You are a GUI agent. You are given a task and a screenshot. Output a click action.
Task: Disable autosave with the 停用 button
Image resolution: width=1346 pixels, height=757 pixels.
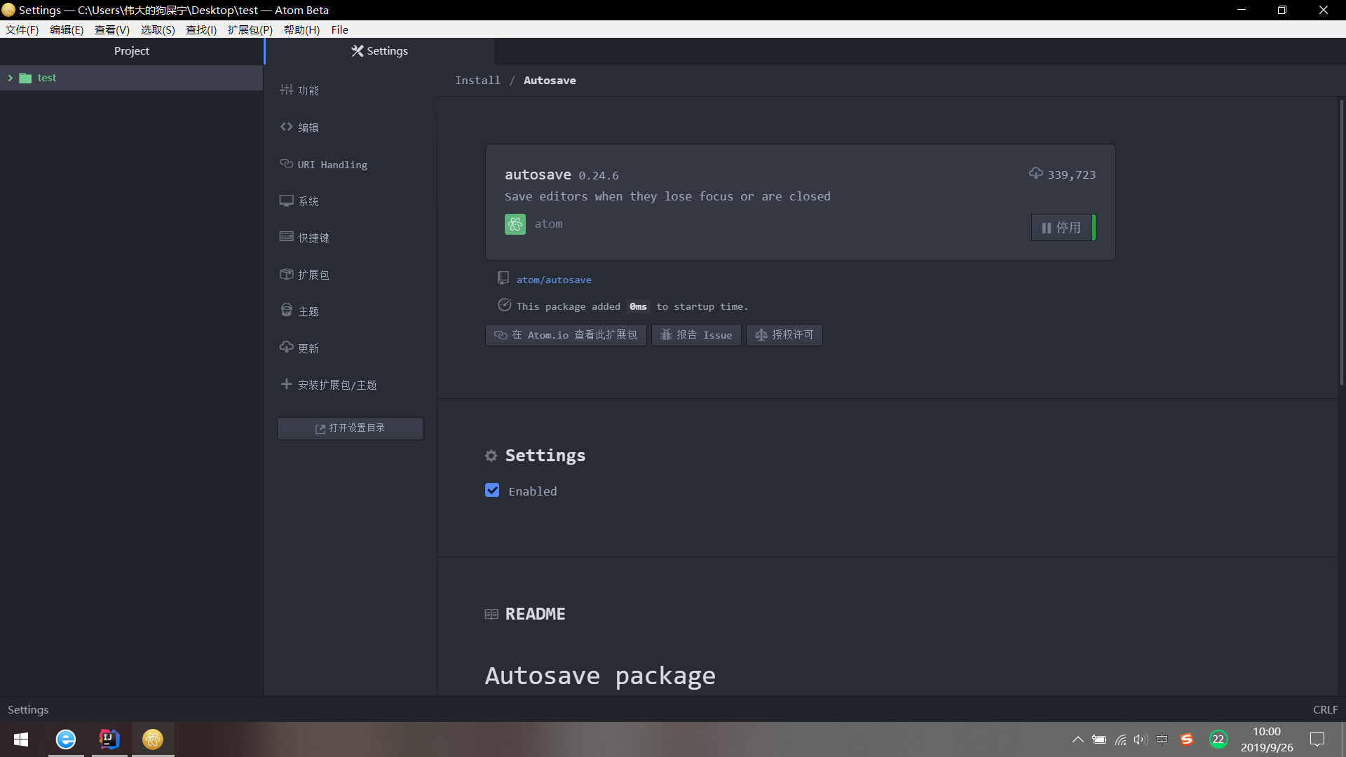(1061, 228)
